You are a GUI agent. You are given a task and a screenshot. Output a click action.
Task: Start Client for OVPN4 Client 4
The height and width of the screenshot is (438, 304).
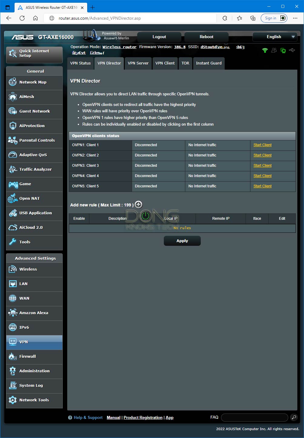pos(263,176)
